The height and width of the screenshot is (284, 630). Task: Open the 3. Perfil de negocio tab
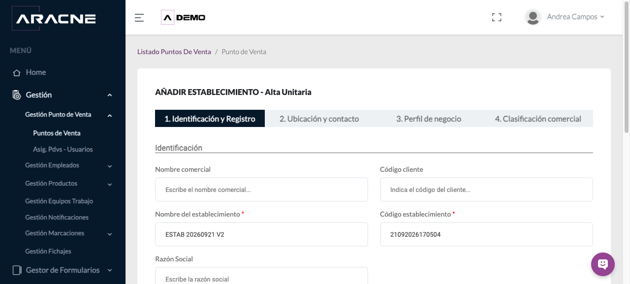(429, 119)
